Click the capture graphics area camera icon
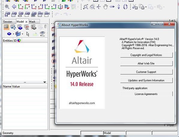Image resolution: width=179 pixels, height=137 pixels. click(x=21, y=14)
